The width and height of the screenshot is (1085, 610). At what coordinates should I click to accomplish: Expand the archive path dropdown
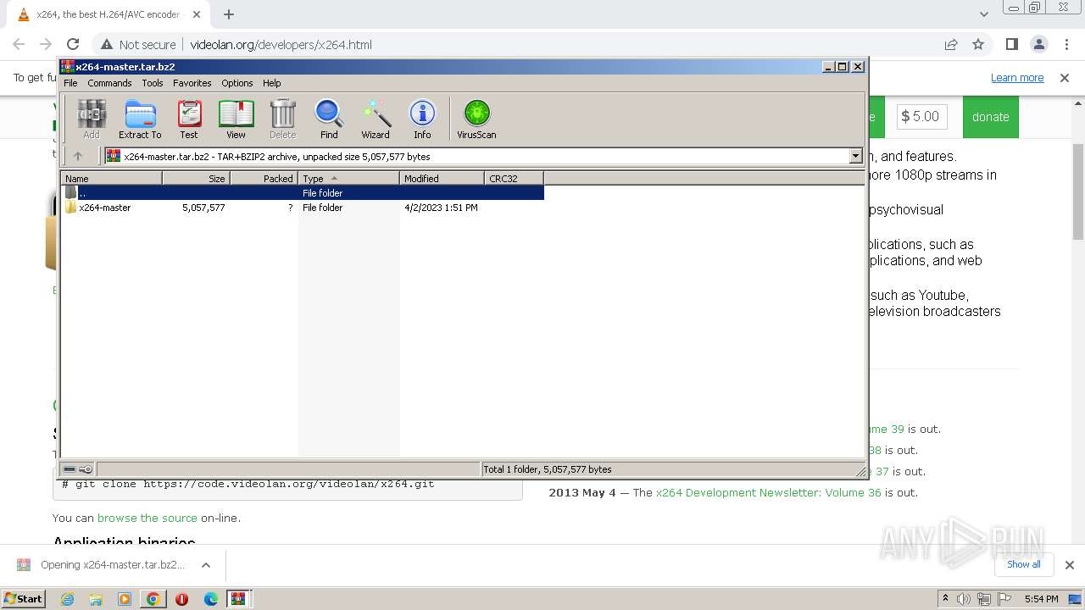[855, 156]
